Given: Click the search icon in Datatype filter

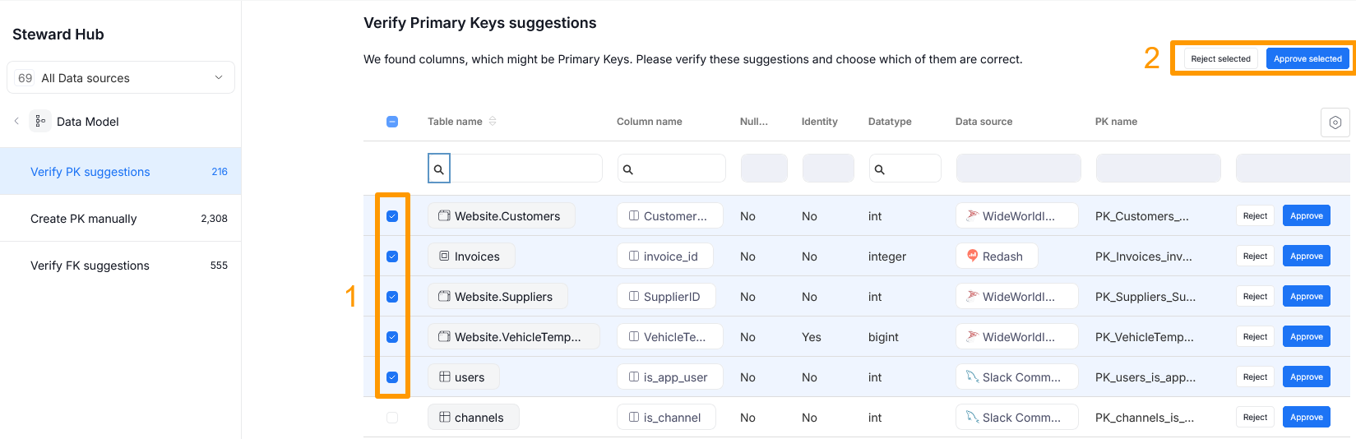Looking at the screenshot, I should point(880,169).
